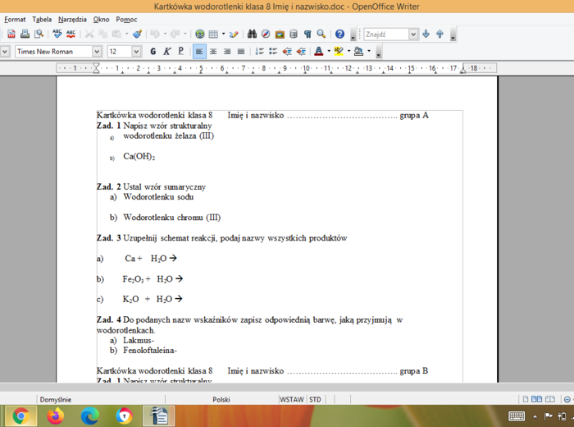Screen dimensions: 574x427
Task: Open Print Preview from the toolbar
Action: click(x=38, y=34)
